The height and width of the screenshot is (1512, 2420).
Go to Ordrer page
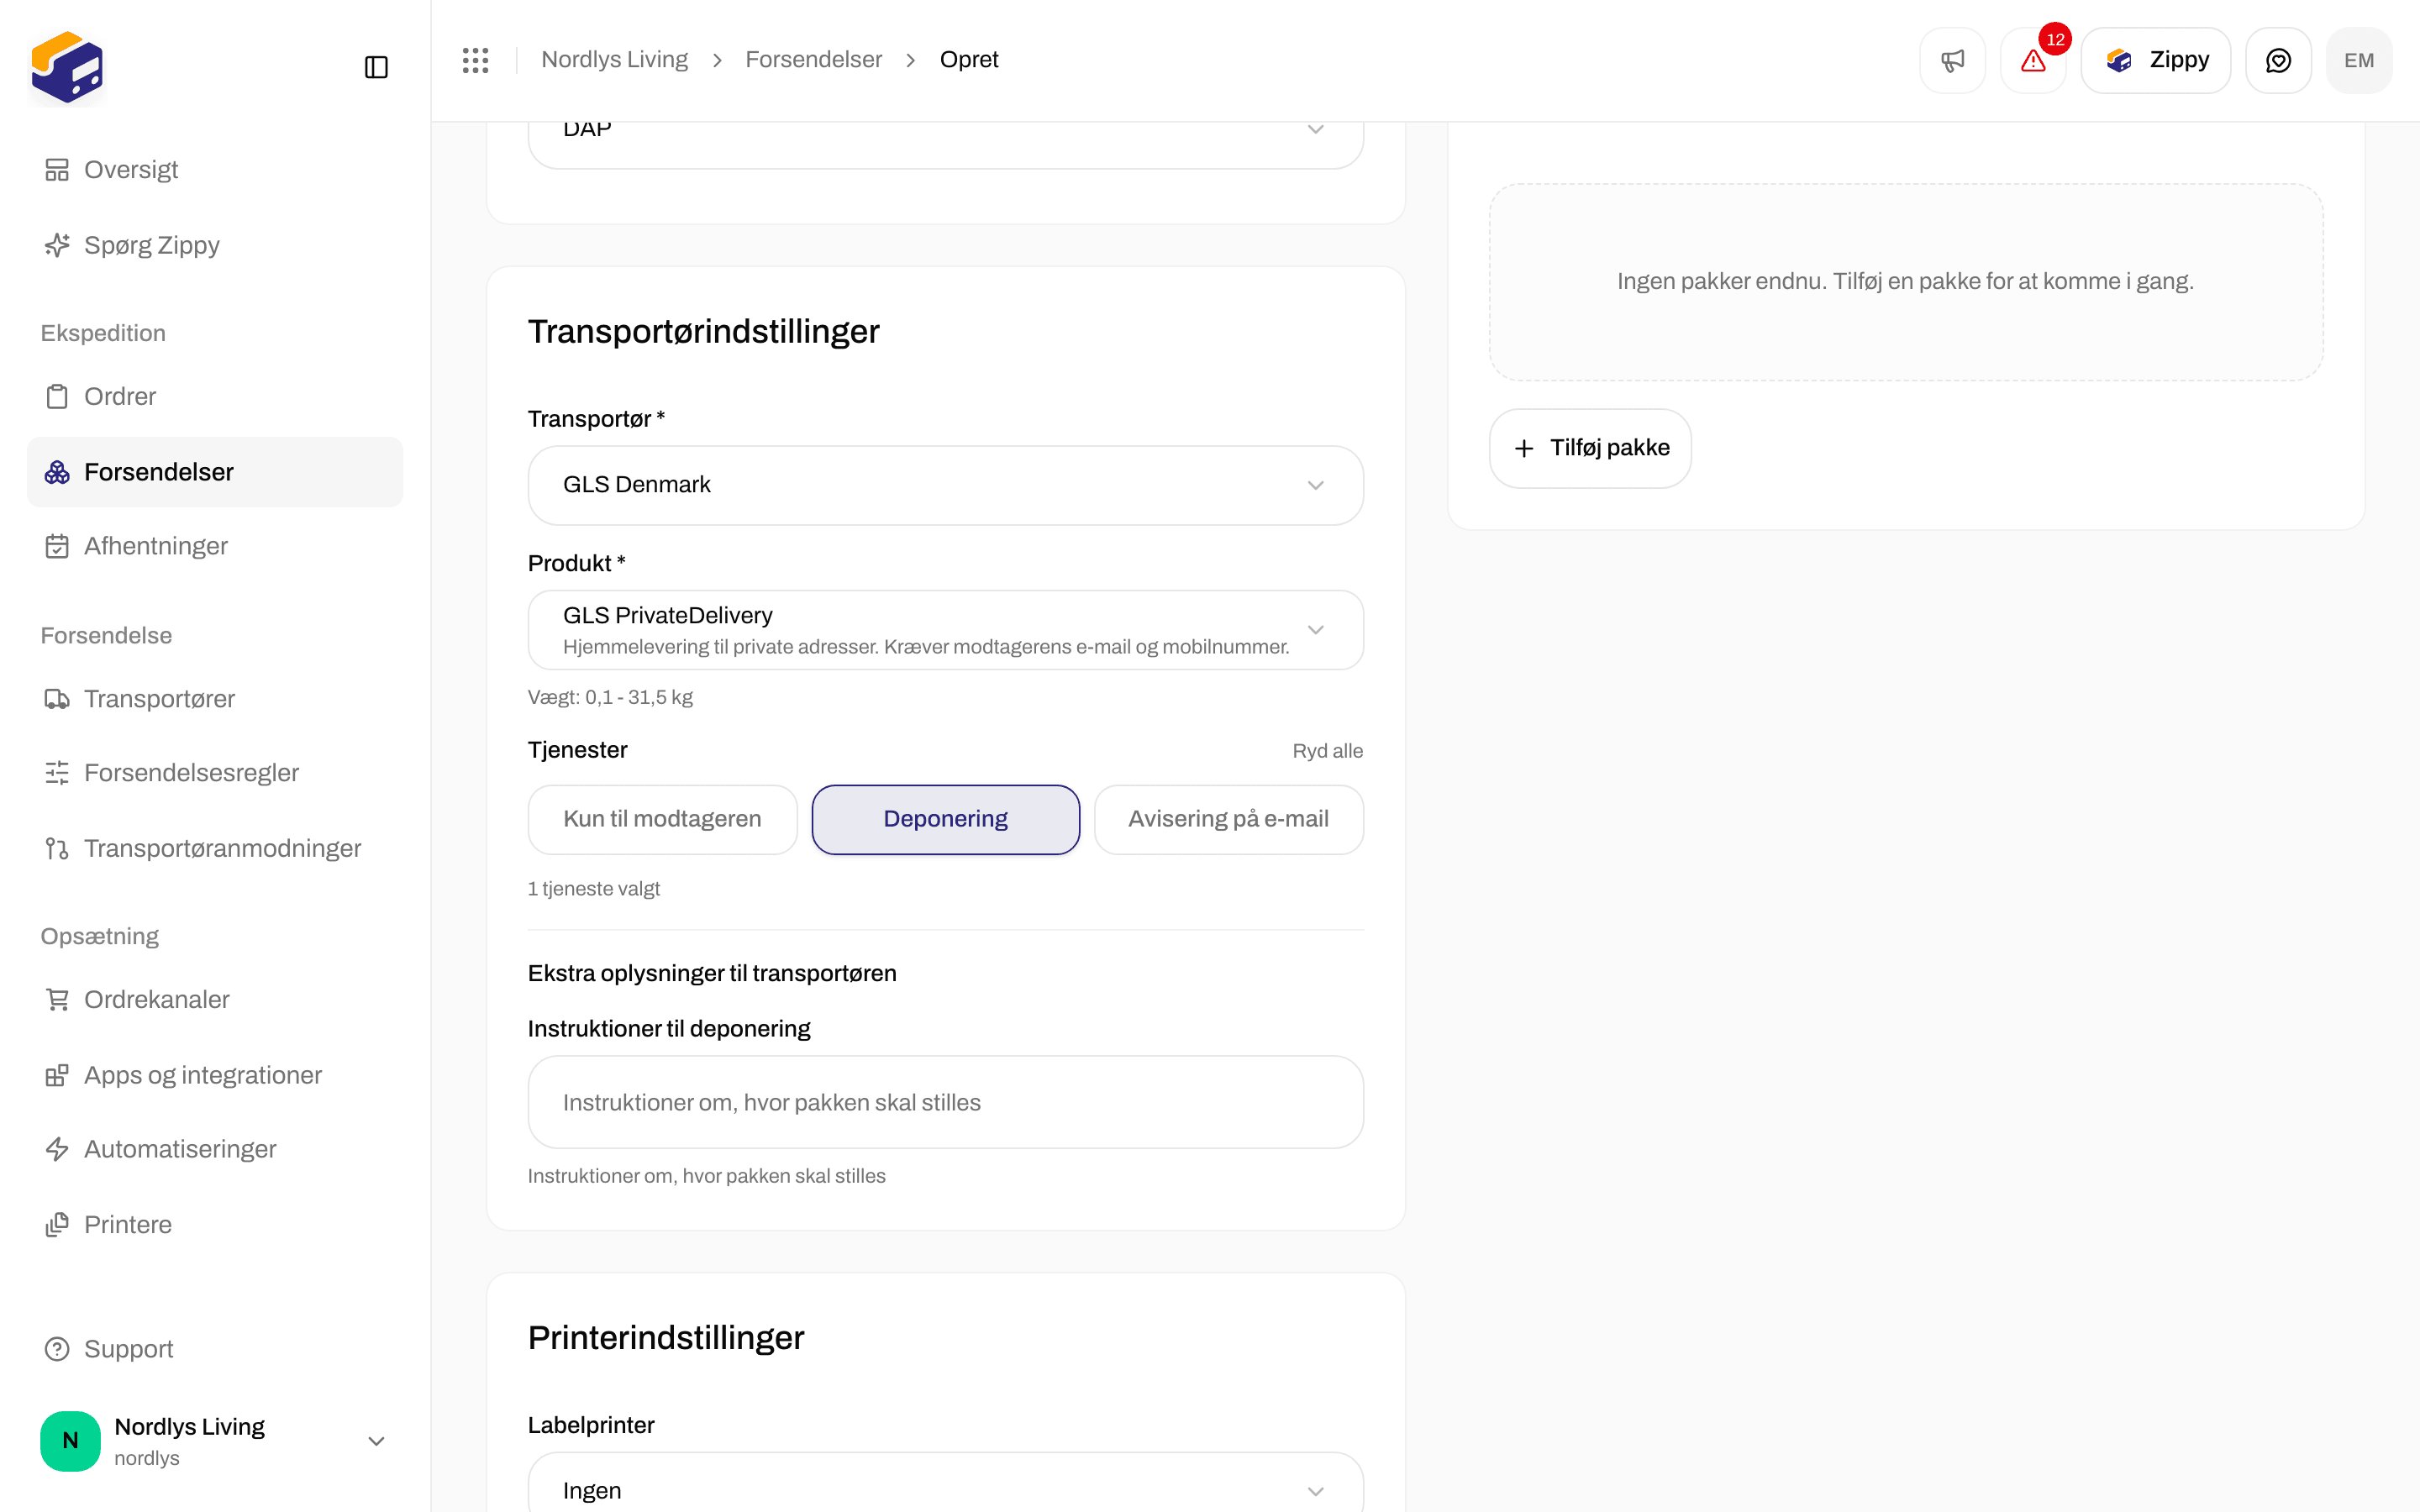tap(215, 396)
